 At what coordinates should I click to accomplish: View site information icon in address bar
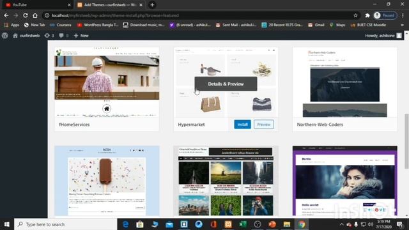coord(47,15)
